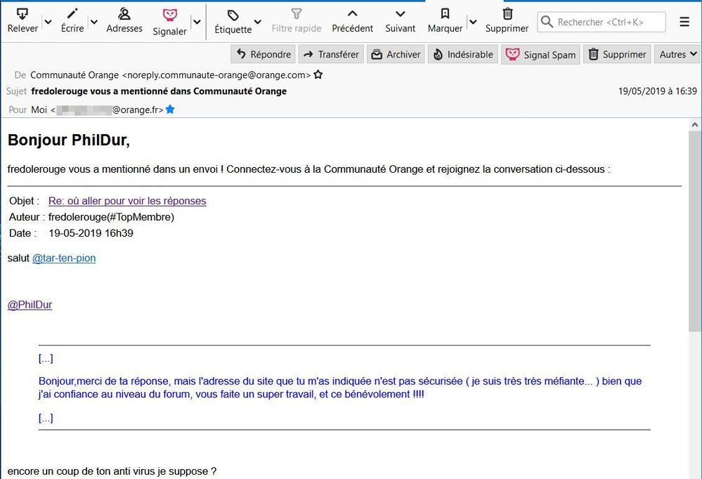Expand the Relever dropdown arrow

(x=48, y=22)
